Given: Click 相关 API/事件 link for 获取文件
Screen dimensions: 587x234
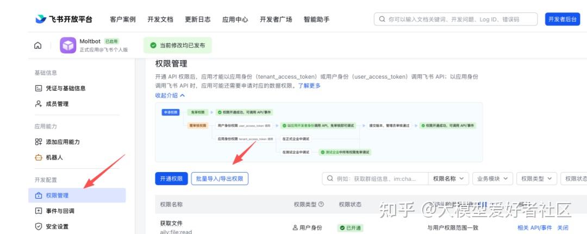Looking at the screenshot, I should [535, 227].
